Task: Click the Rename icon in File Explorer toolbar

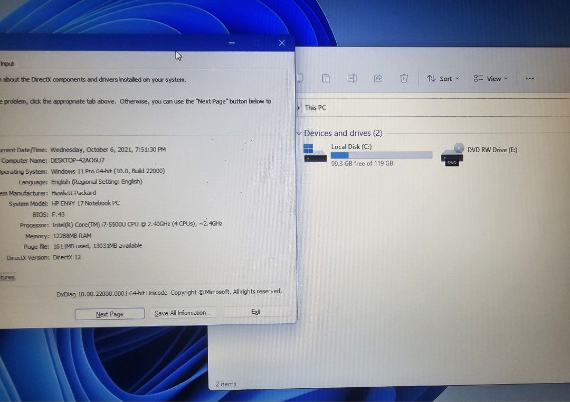Action: 352,78
